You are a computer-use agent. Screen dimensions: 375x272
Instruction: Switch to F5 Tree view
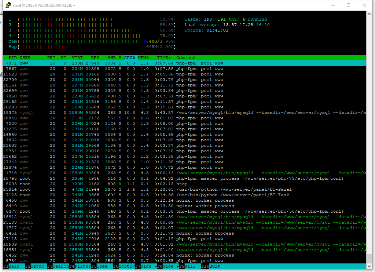click(102, 266)
